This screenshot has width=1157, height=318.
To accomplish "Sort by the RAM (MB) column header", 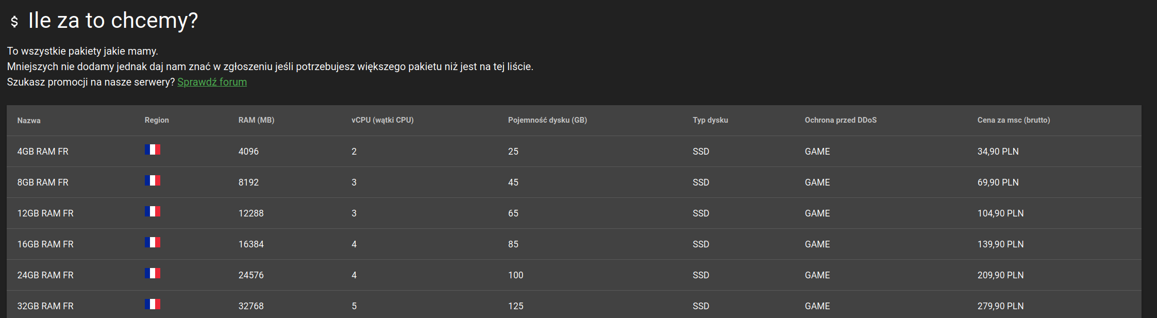I will point(256,120).
